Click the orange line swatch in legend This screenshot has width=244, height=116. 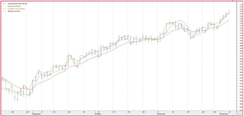(5, 9)
